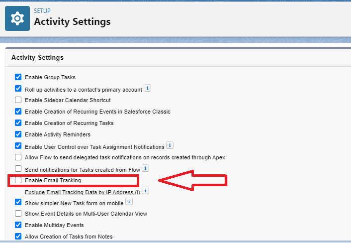Toggle Show Event Details on Multi-User Calendar
Screen dimensions: 351x243
[18, 214]
